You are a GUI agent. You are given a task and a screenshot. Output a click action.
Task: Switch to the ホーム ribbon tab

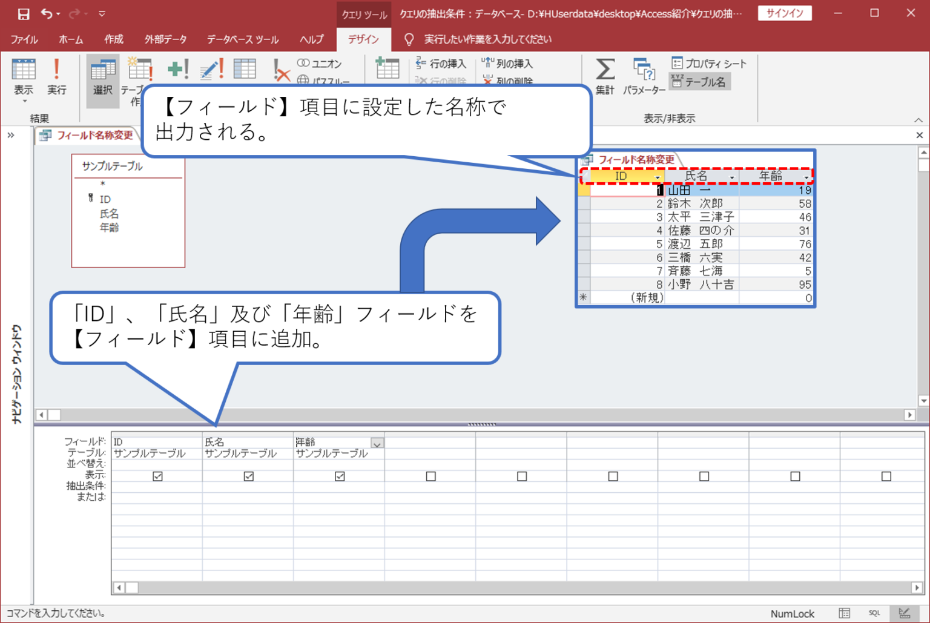click(x=71, y=39)
